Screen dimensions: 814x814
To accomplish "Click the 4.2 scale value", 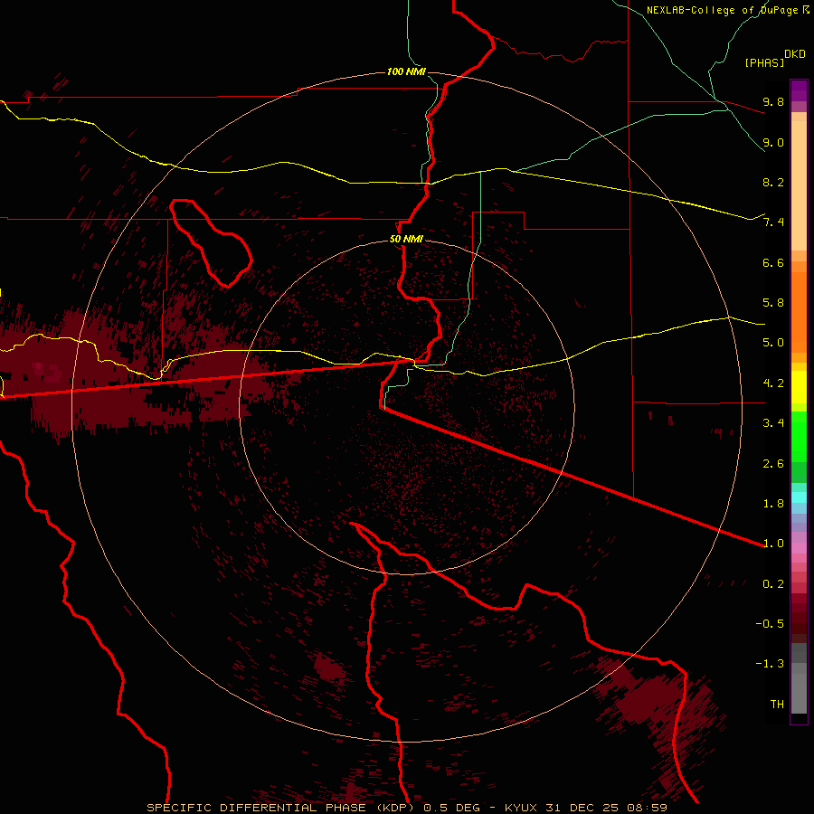I will 773,383.
